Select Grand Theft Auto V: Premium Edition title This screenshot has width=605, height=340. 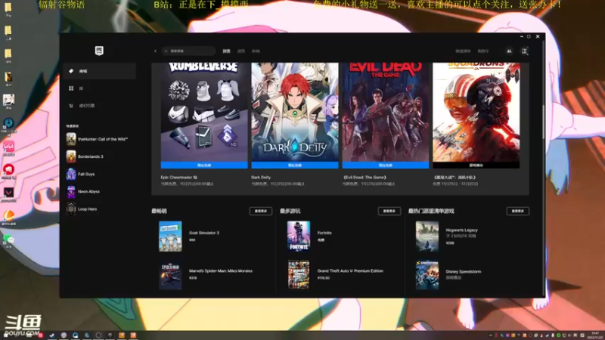pos(350,271)
